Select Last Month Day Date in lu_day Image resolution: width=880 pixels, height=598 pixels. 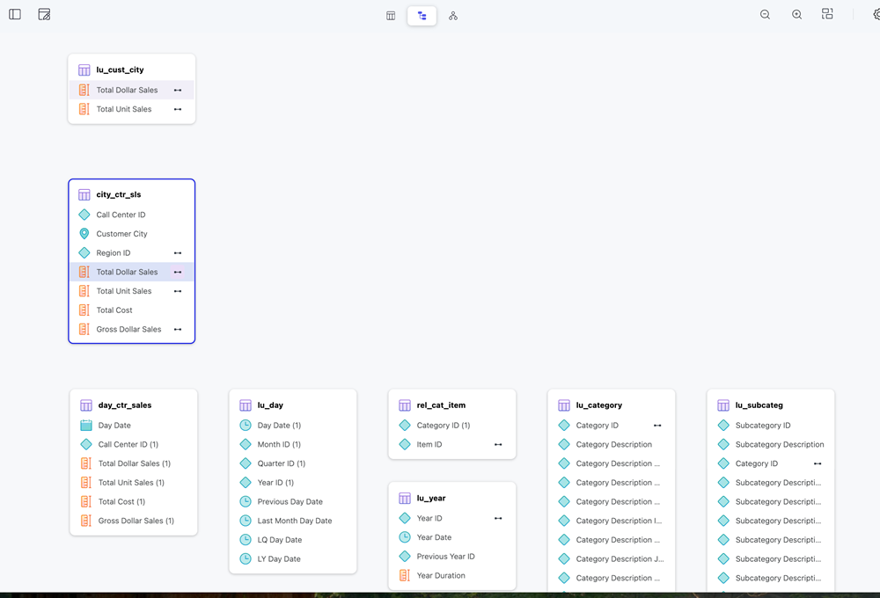294,521
